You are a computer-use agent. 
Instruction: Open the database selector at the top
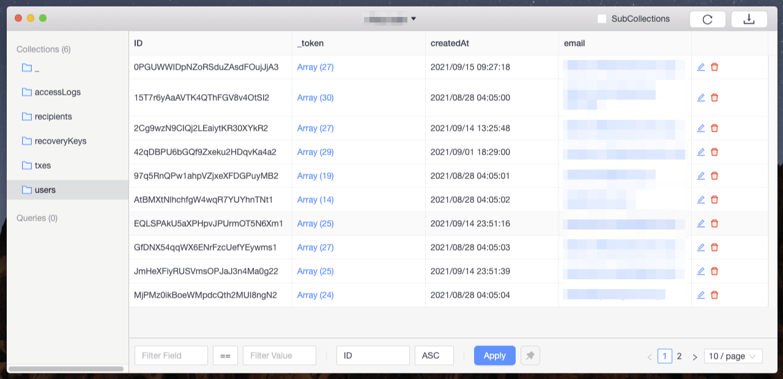[390, 18]
